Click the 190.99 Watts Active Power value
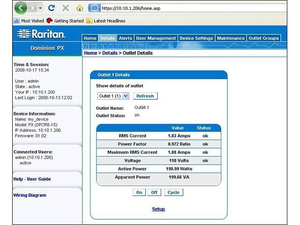Screen dimensions: 300x225 pyautogui.click(x=179, y=169)
